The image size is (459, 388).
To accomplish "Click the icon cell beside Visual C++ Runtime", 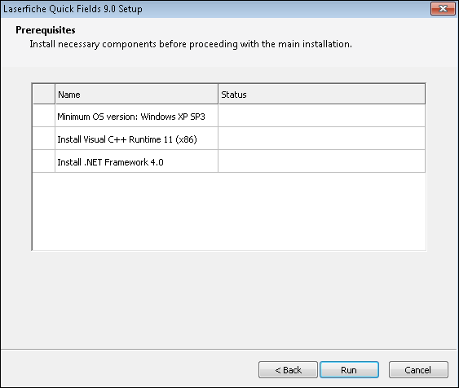I will pyautogui.click(x=44, y=139).
